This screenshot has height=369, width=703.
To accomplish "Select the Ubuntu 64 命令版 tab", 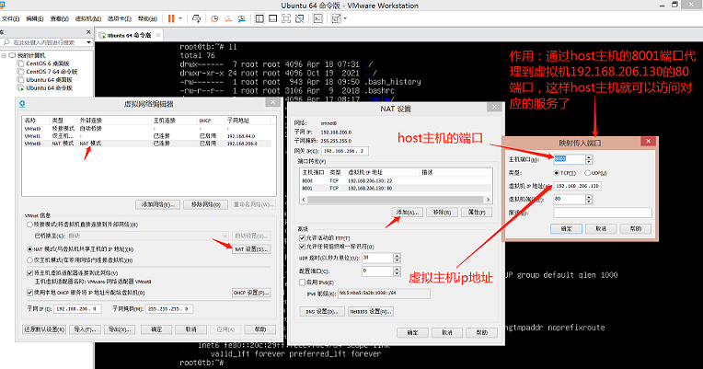I will click(x=127, y=35).
